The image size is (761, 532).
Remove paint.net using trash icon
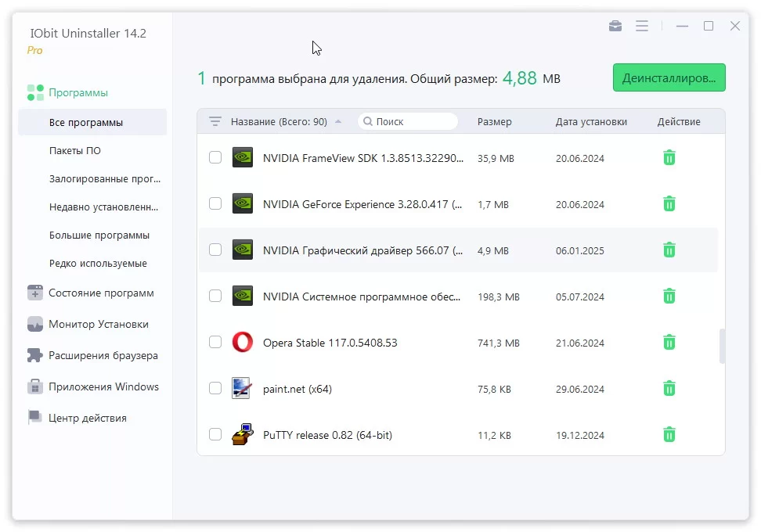669,388
